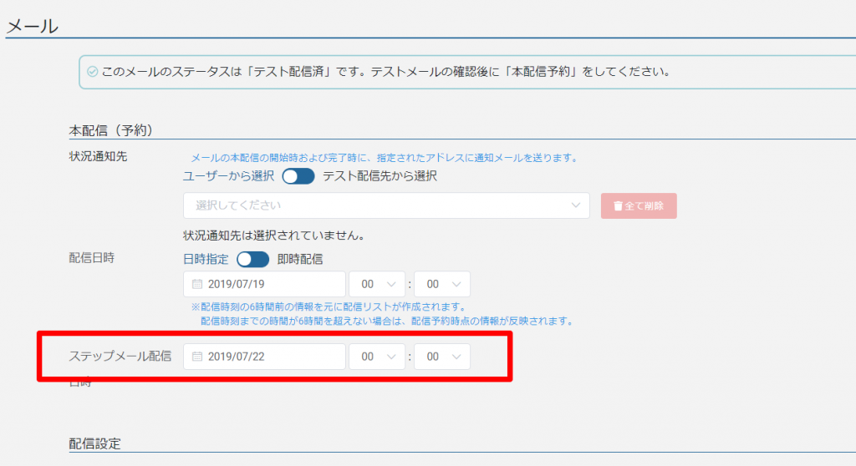Screen dimensions: 856x466
Task: Open date field showing 2019/07/22
Action: [264, 357]
